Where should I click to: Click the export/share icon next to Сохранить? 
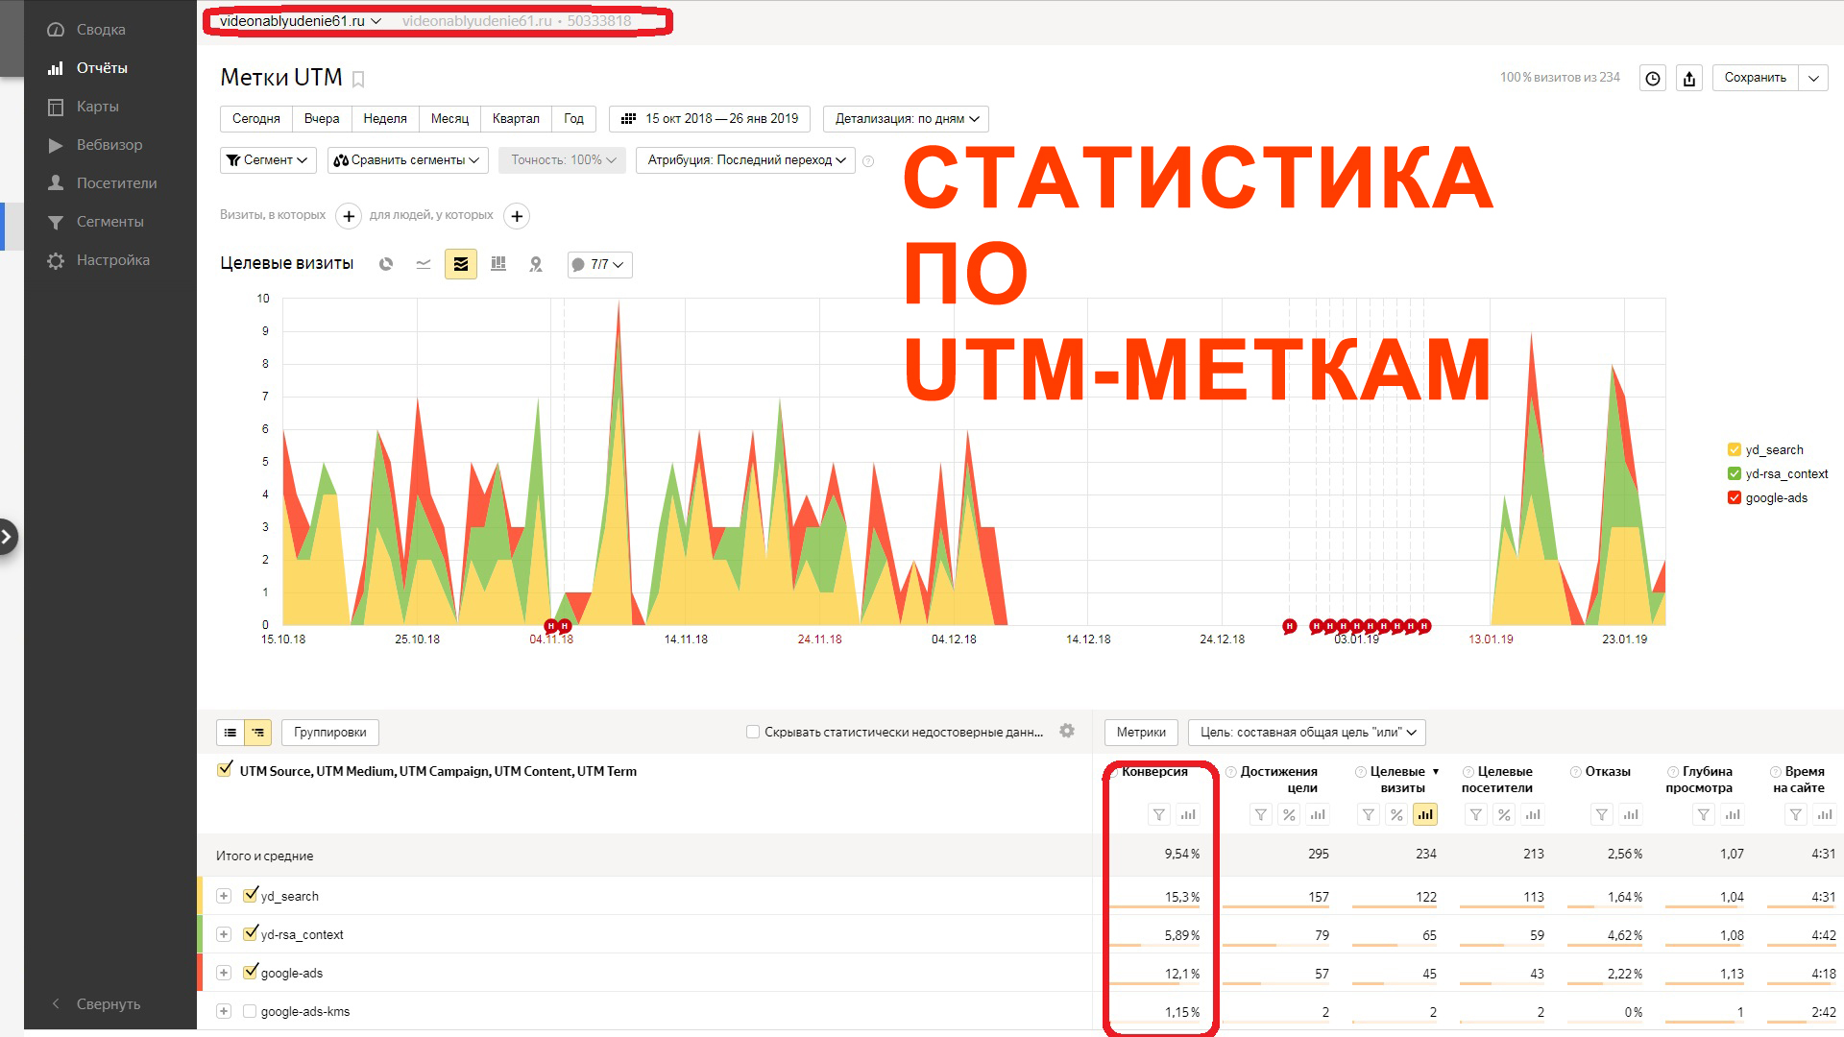(x=1689, y=78)
